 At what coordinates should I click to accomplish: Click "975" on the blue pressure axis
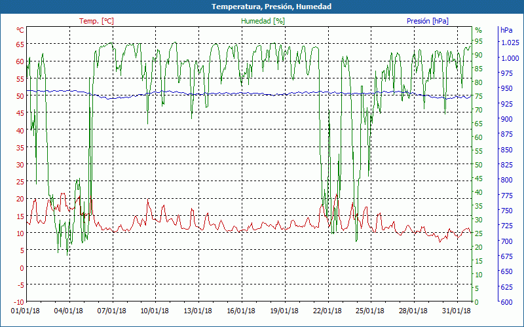[x=506, y=73]
